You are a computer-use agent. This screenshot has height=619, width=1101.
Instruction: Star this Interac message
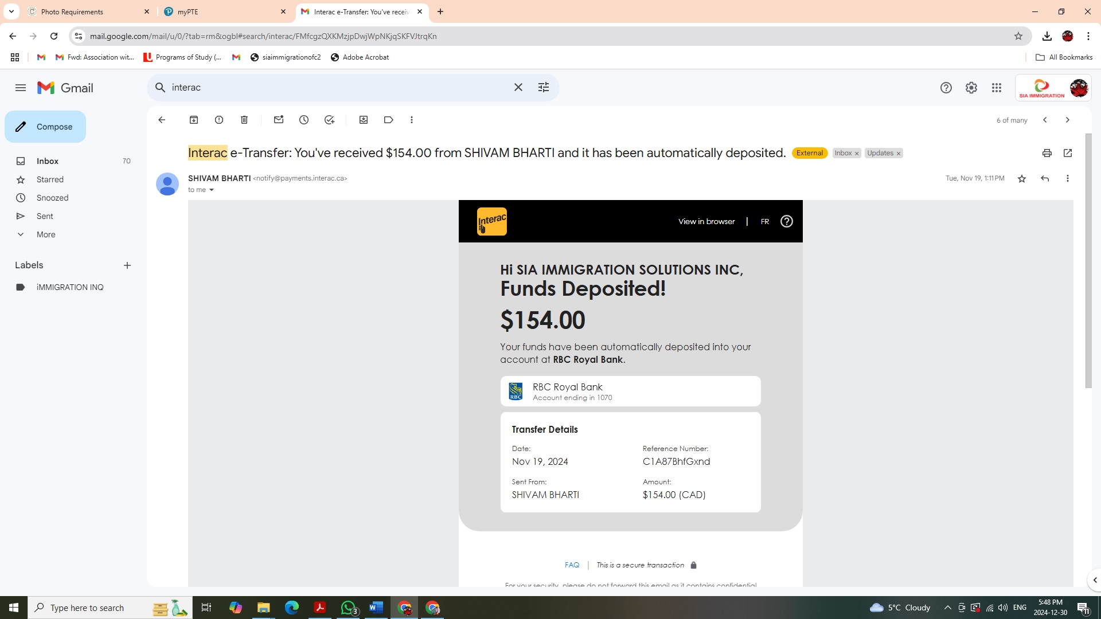(1022, 179)
